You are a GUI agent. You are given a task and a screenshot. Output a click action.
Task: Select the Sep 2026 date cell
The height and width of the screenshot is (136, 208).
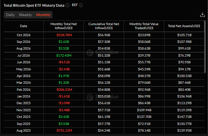[x=24, y=42]
